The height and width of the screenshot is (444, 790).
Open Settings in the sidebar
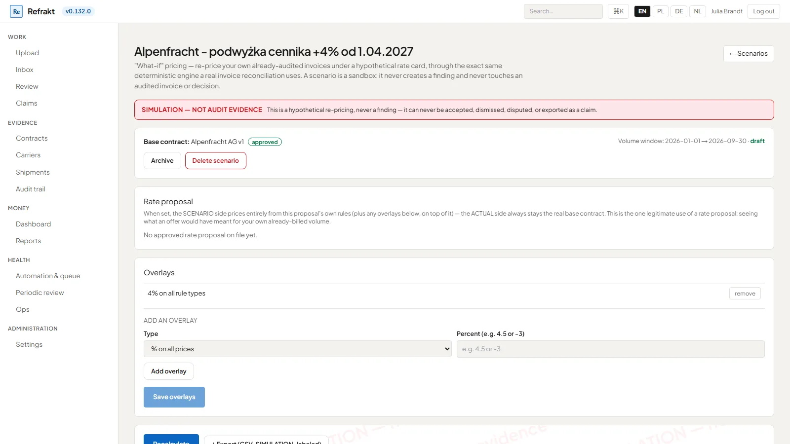29,344
